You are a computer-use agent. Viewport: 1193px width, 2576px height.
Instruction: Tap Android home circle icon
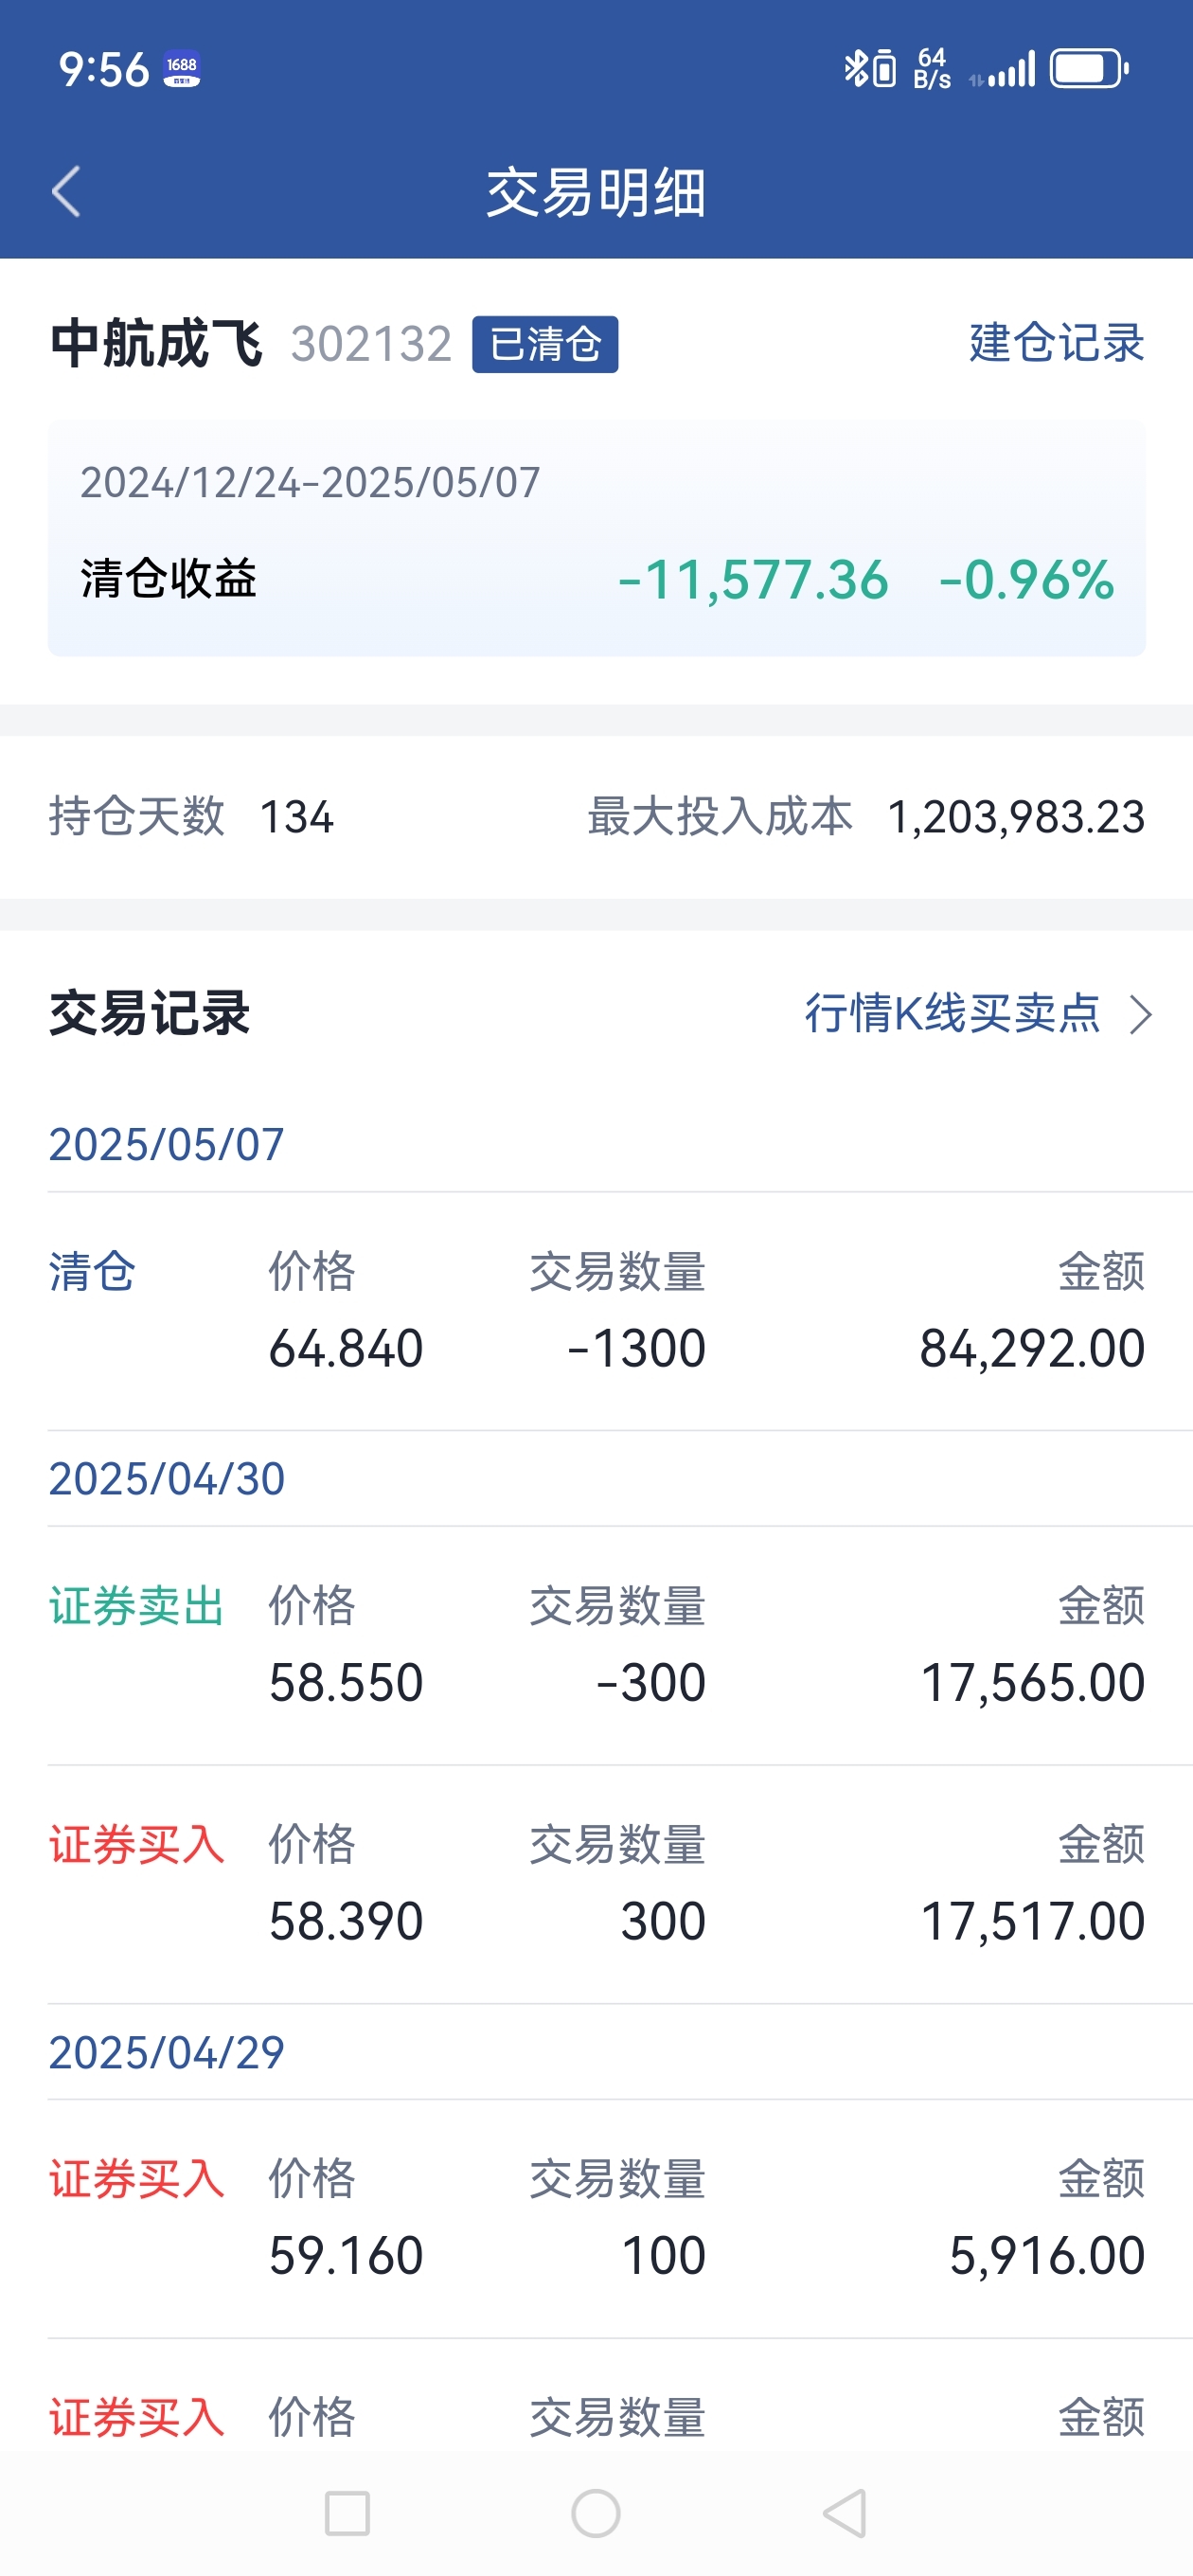coord(596,2513)
